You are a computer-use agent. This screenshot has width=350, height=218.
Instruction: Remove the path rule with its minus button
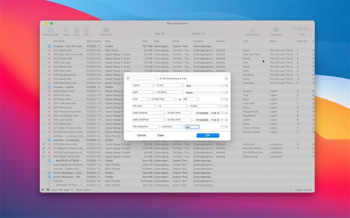tap(222, 92)
